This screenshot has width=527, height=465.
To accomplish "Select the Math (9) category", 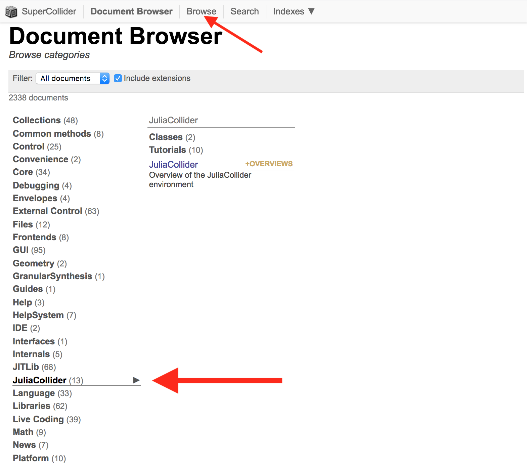I will [29, 432].
